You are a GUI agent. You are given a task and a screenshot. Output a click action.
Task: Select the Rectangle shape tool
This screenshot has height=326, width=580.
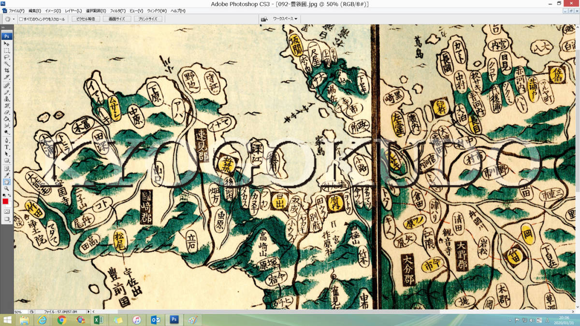7,160
